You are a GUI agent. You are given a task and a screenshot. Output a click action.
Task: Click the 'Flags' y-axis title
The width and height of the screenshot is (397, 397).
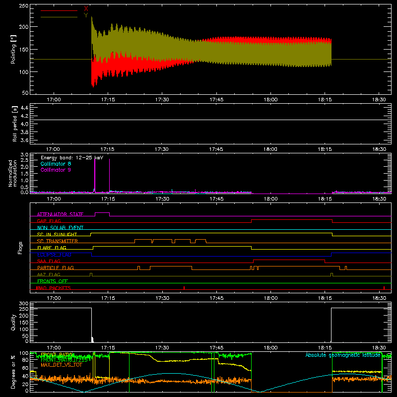pos(20,248)
